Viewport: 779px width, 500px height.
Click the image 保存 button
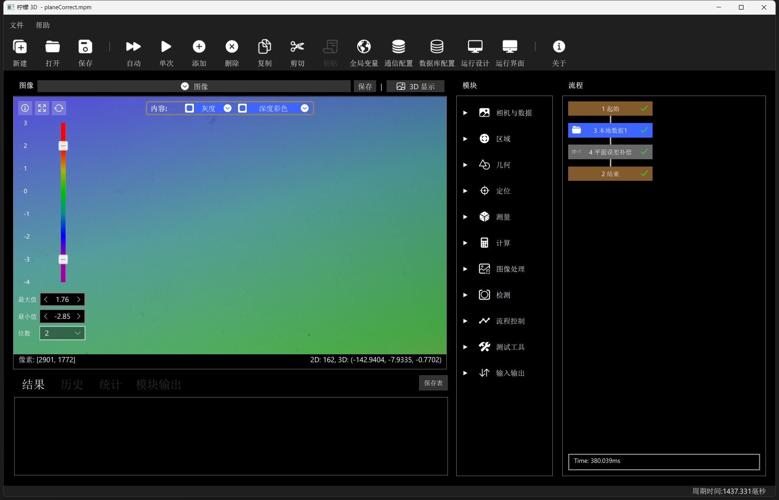[x=365, y=86]
